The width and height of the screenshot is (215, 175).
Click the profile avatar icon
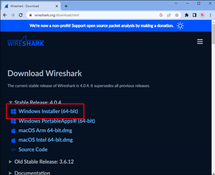203,15
